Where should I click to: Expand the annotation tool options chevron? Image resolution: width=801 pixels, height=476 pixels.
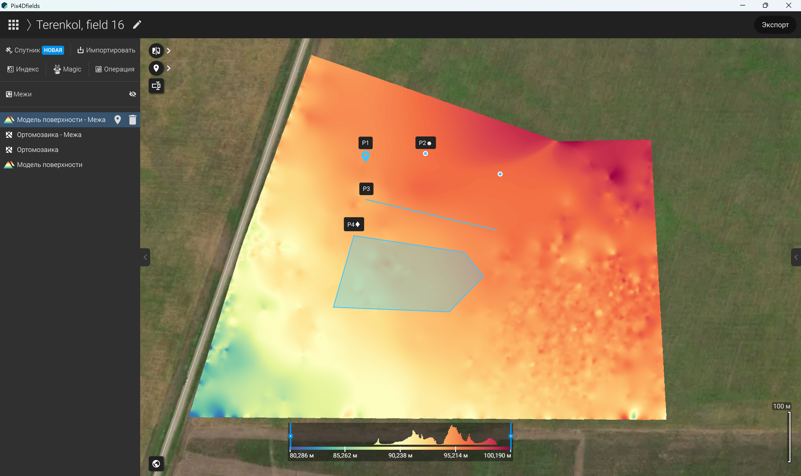tap(169, 68)
